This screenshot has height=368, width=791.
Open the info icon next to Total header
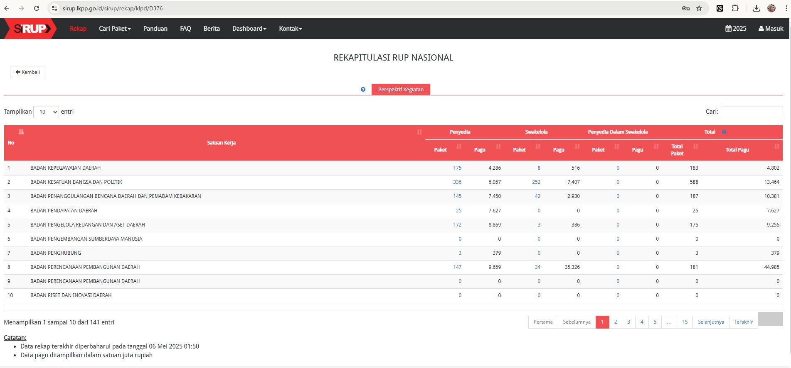(x=724, y=132)
